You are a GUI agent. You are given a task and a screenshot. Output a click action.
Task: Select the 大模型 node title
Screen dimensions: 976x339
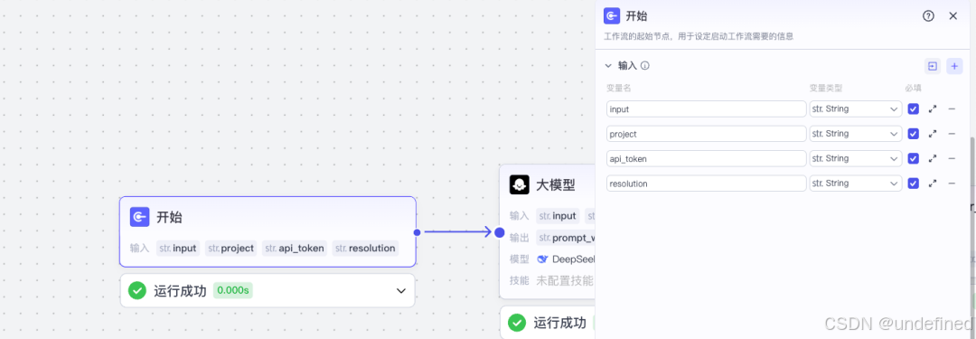[556, 185]
